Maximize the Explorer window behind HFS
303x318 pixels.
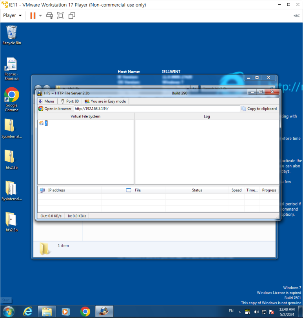[257, 78]
